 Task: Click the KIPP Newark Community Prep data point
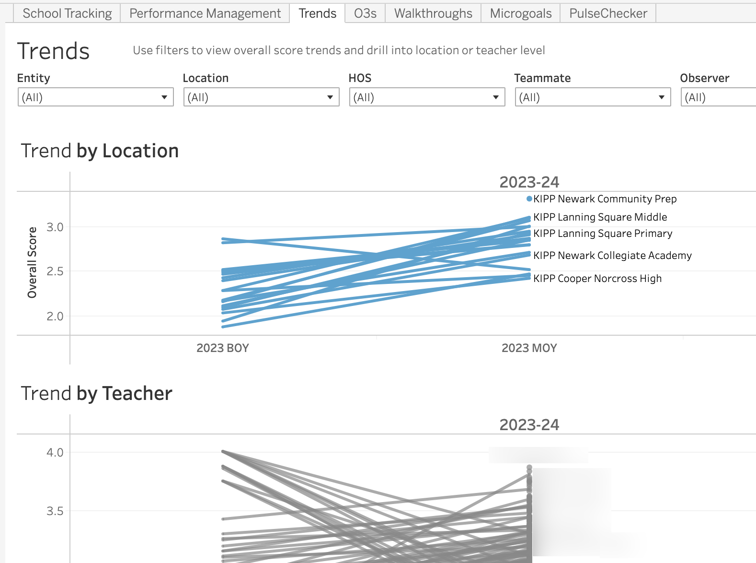point(529,199)
